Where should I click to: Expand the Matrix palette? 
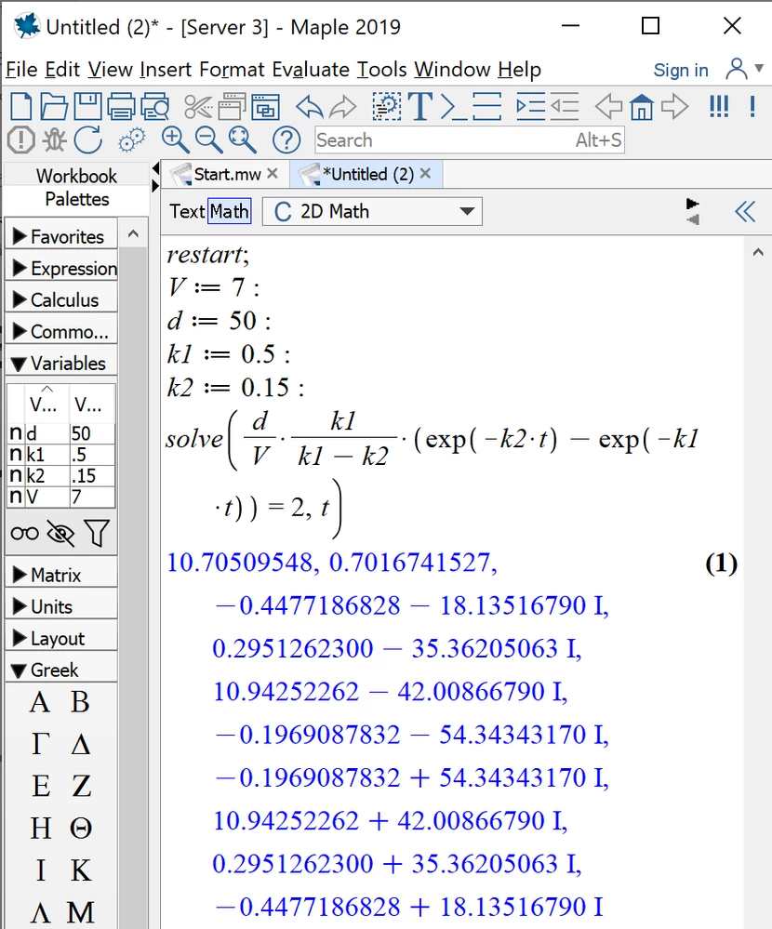61,575
